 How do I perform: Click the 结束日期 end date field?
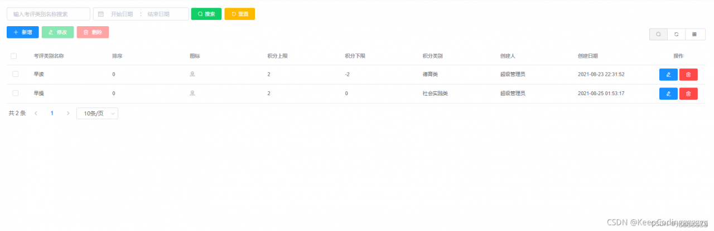[158, 14]
